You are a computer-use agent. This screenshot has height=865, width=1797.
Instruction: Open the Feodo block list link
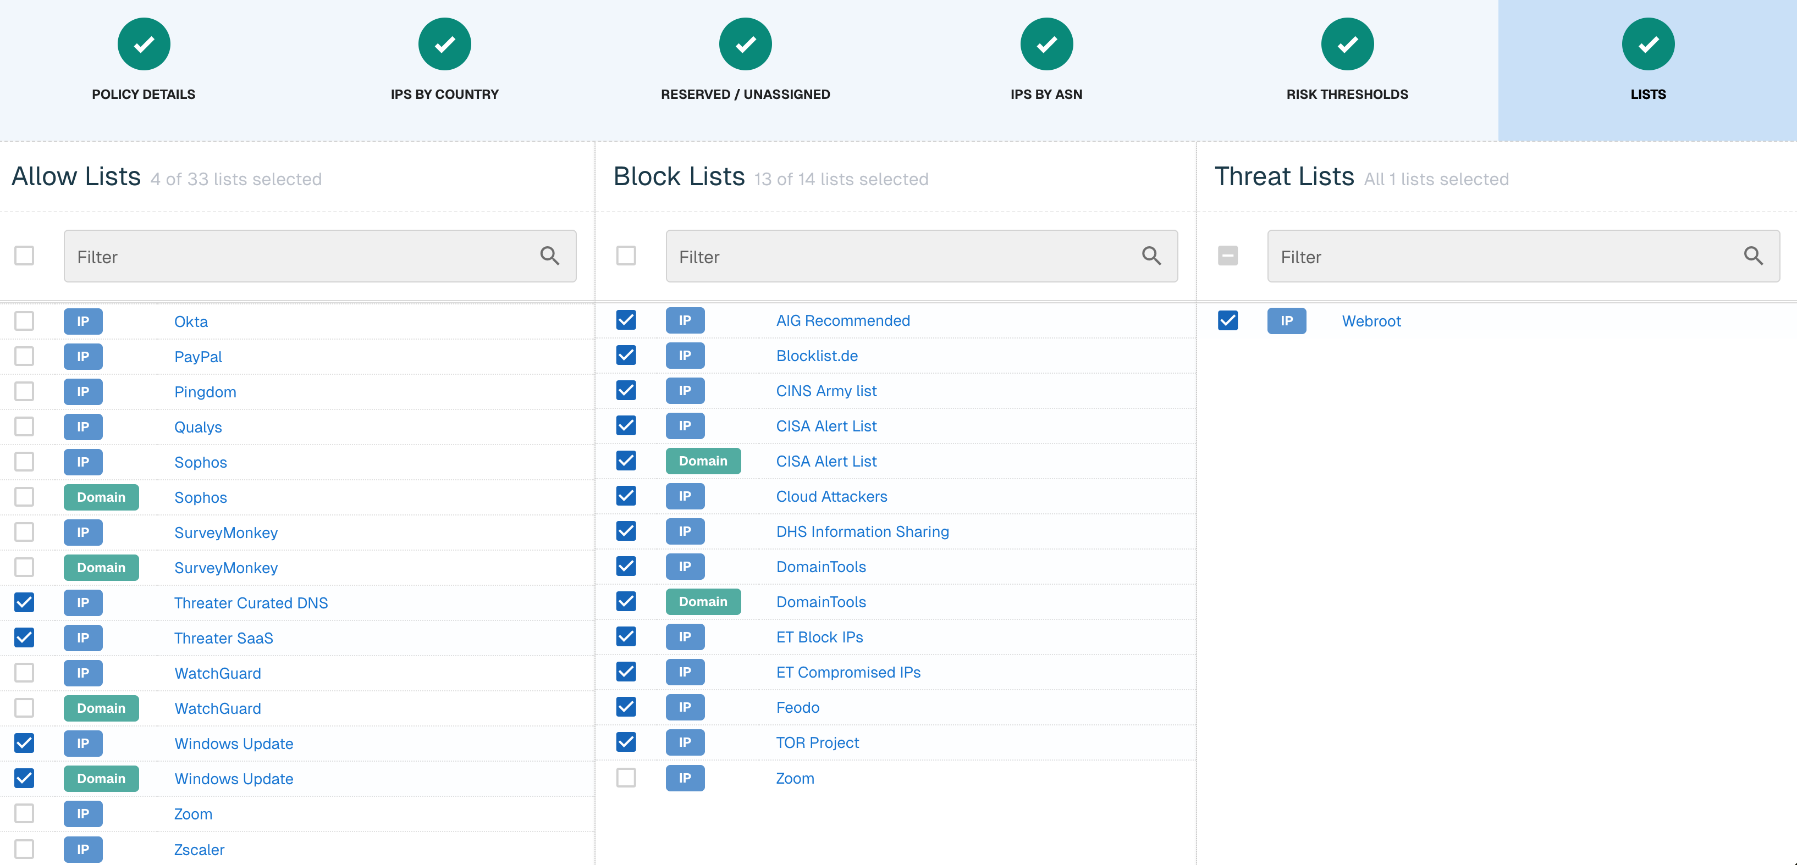click(797, 707)
